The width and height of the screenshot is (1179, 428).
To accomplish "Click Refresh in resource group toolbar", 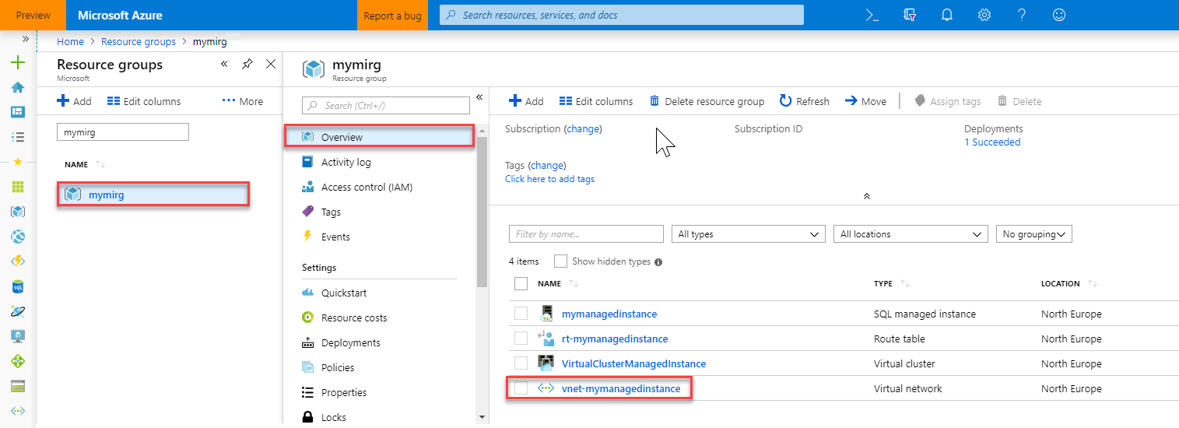I will tap(805, 101).
